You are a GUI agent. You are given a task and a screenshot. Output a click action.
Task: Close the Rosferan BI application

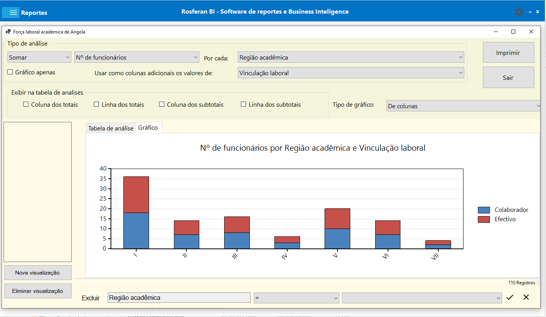(537, 12)
